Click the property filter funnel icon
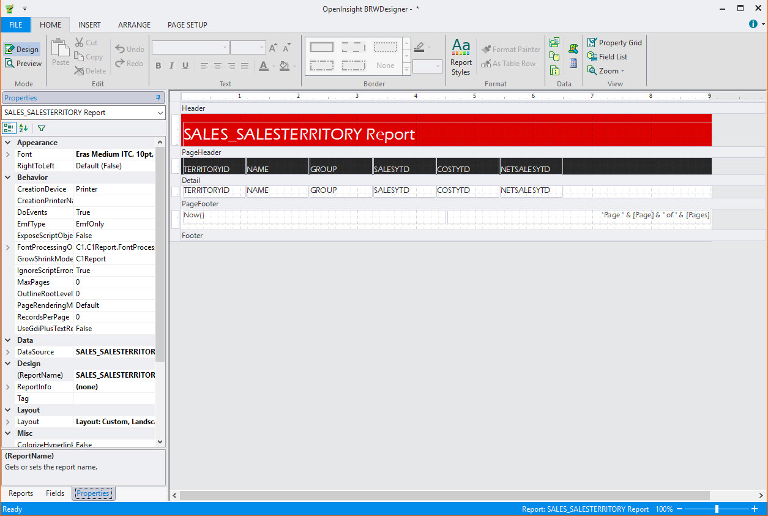Viewport: 768px width, 516px height. [x=42, y=128]
